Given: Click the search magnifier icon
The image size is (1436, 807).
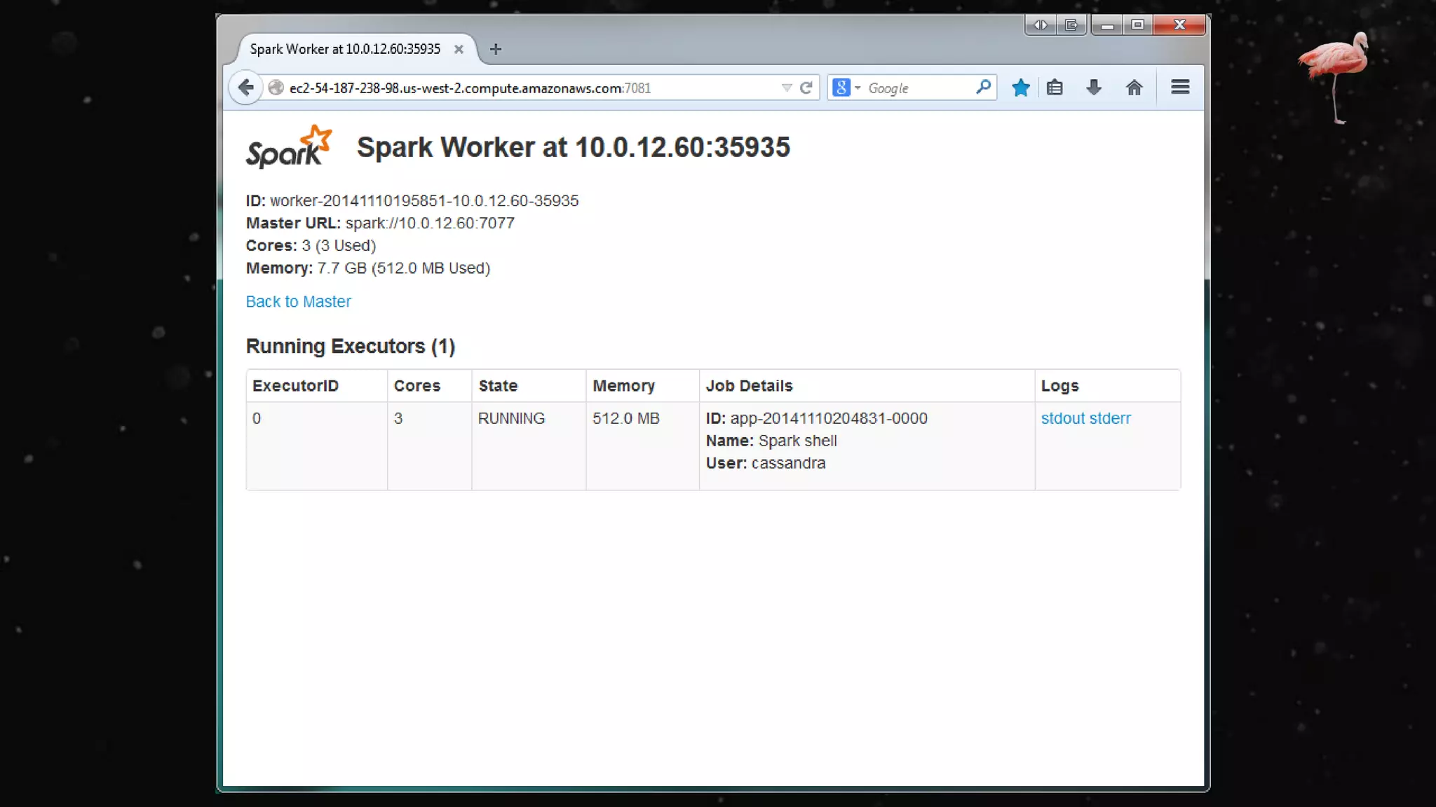Looking at the screenshot, I should [x=983, y=87].
